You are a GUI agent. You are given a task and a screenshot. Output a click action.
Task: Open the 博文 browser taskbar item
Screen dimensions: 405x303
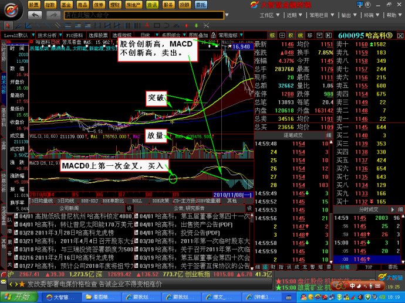click(222, 297)
